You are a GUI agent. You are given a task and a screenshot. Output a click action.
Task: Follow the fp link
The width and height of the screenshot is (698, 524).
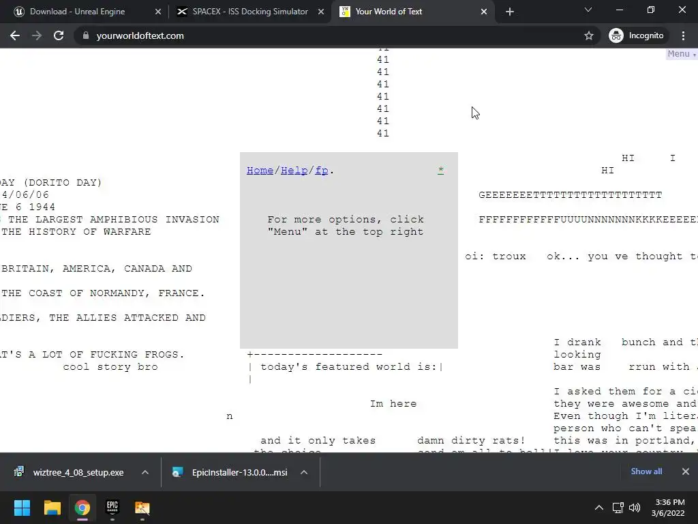click(x=322, y=171)
